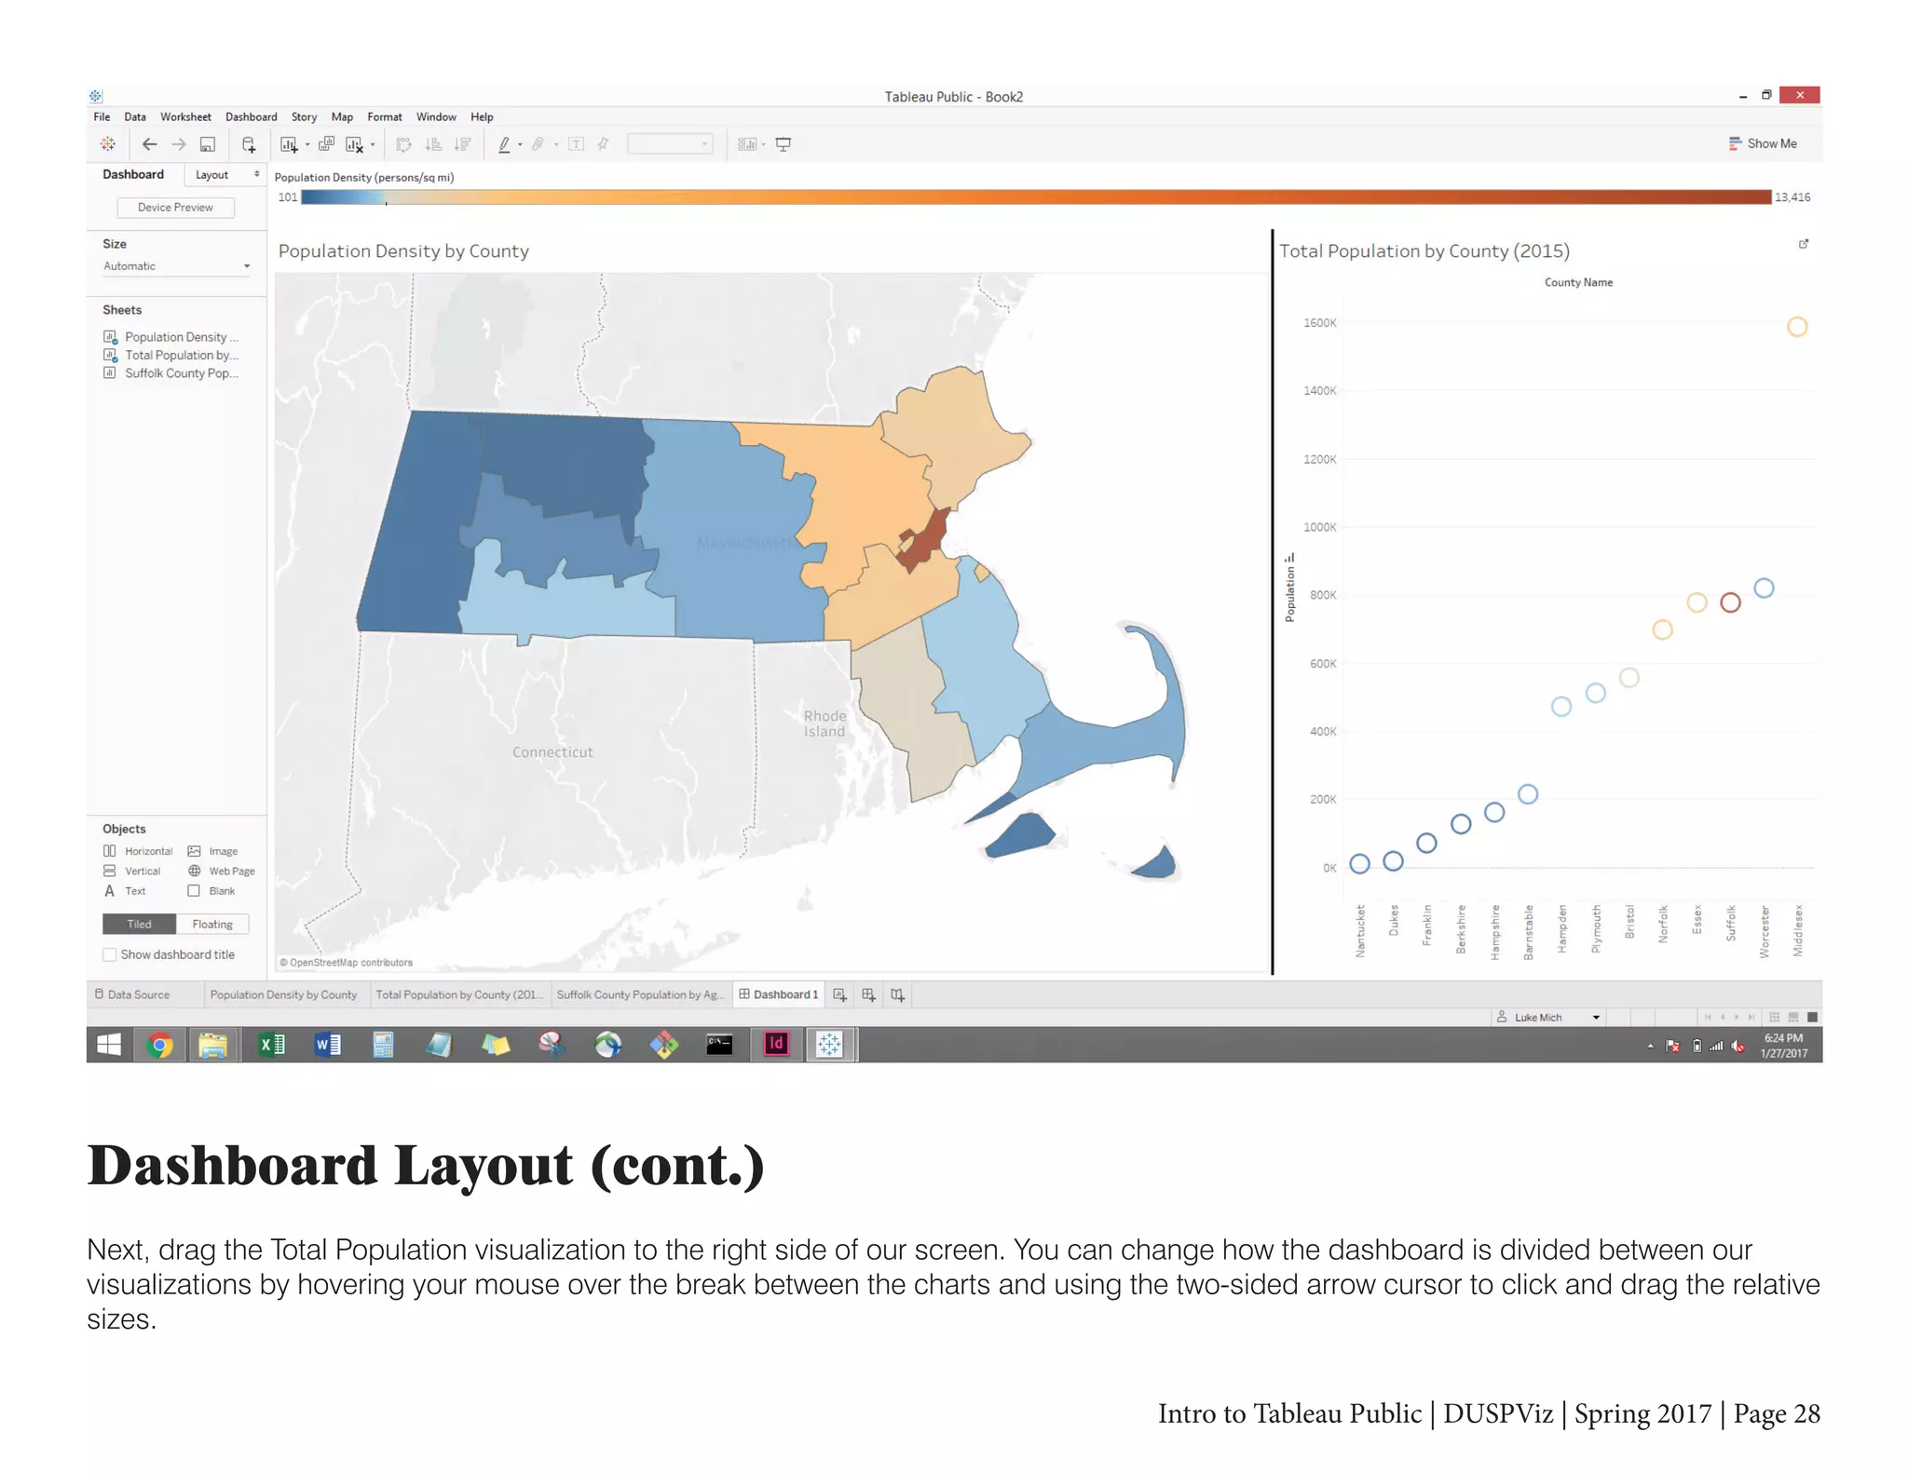1908x1473 pixels.
Task: Select Tiled layout mode
Action: coord(140,924)
